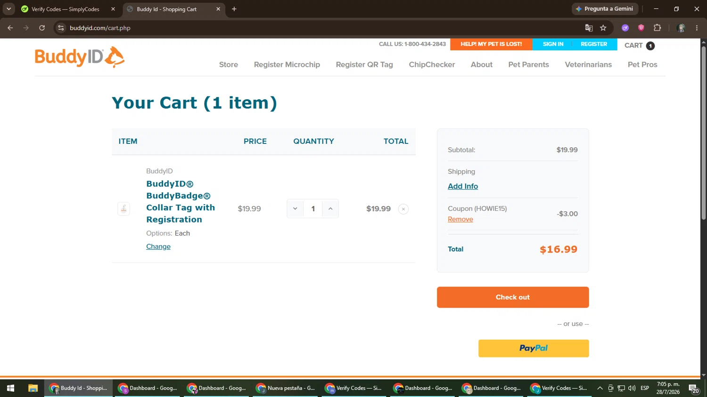Open the volume control in the tray
Image resolution: width=707 pixels, height=397 pixels.
coord(632,388)
